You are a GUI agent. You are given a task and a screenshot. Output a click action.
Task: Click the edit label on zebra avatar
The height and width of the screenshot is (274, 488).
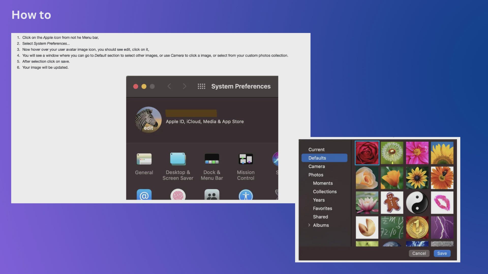point(148,128)
